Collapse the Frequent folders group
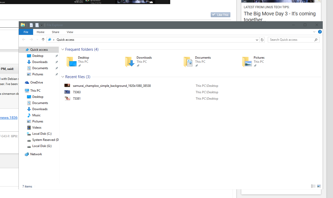This screenshot has height=198, width=333. (x=63, y=49)
